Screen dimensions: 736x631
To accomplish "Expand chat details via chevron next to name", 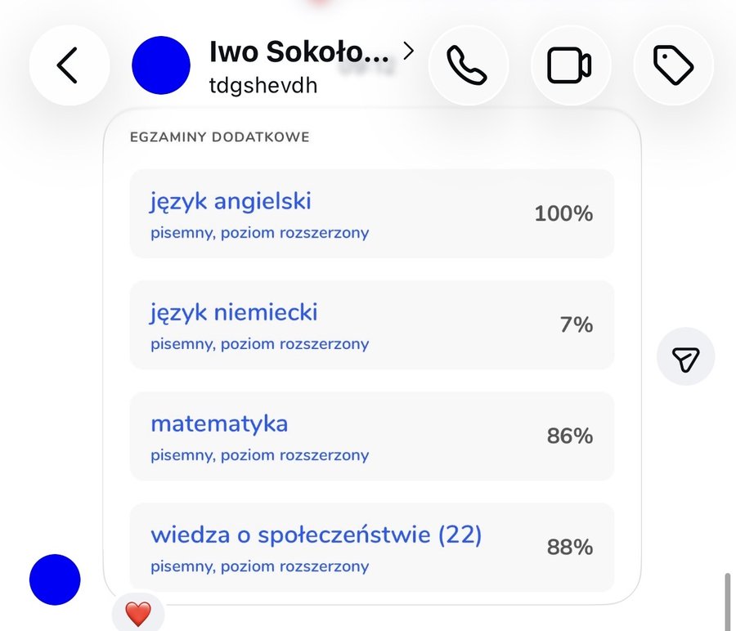I will tap(408, 51).
